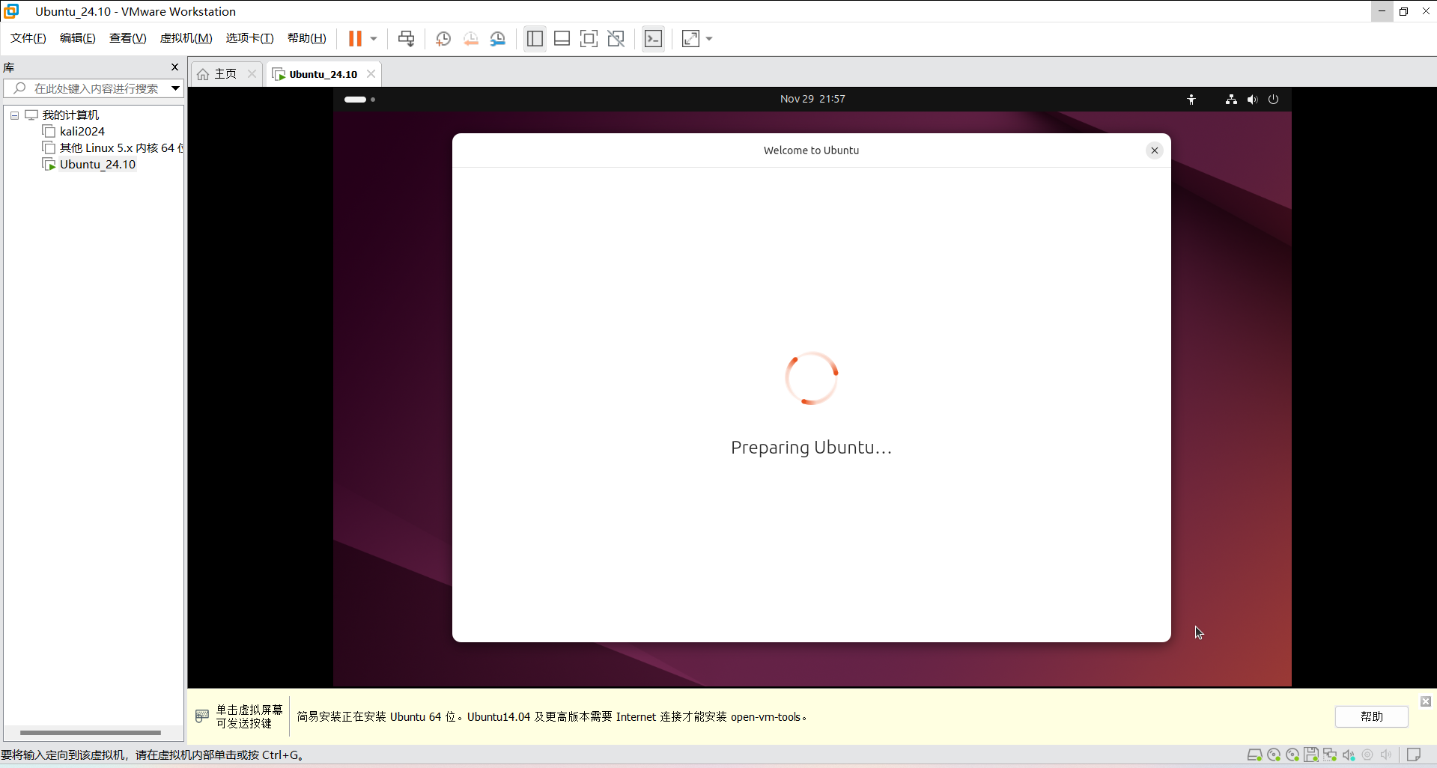Close the Ubuntu_24.10 tab
Screen dimensions: 1437x768
(371, 74)
